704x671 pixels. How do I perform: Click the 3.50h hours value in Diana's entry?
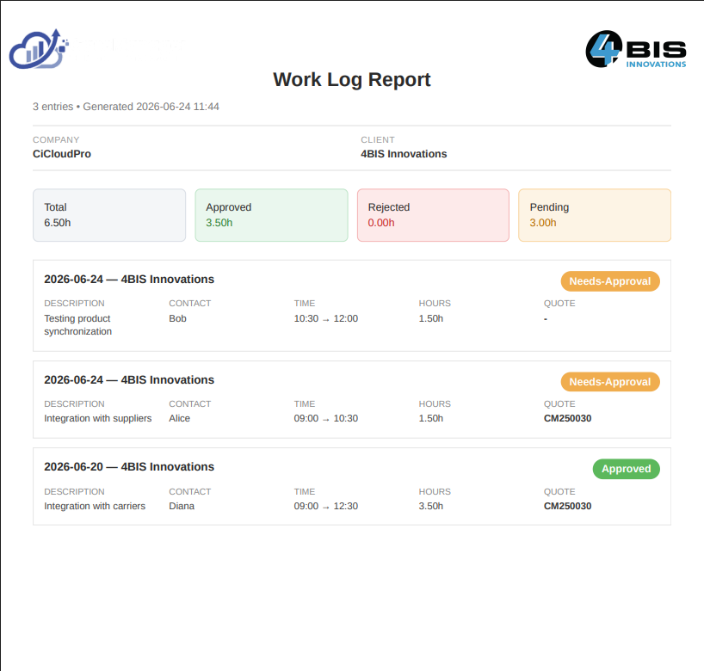point(430,506)
